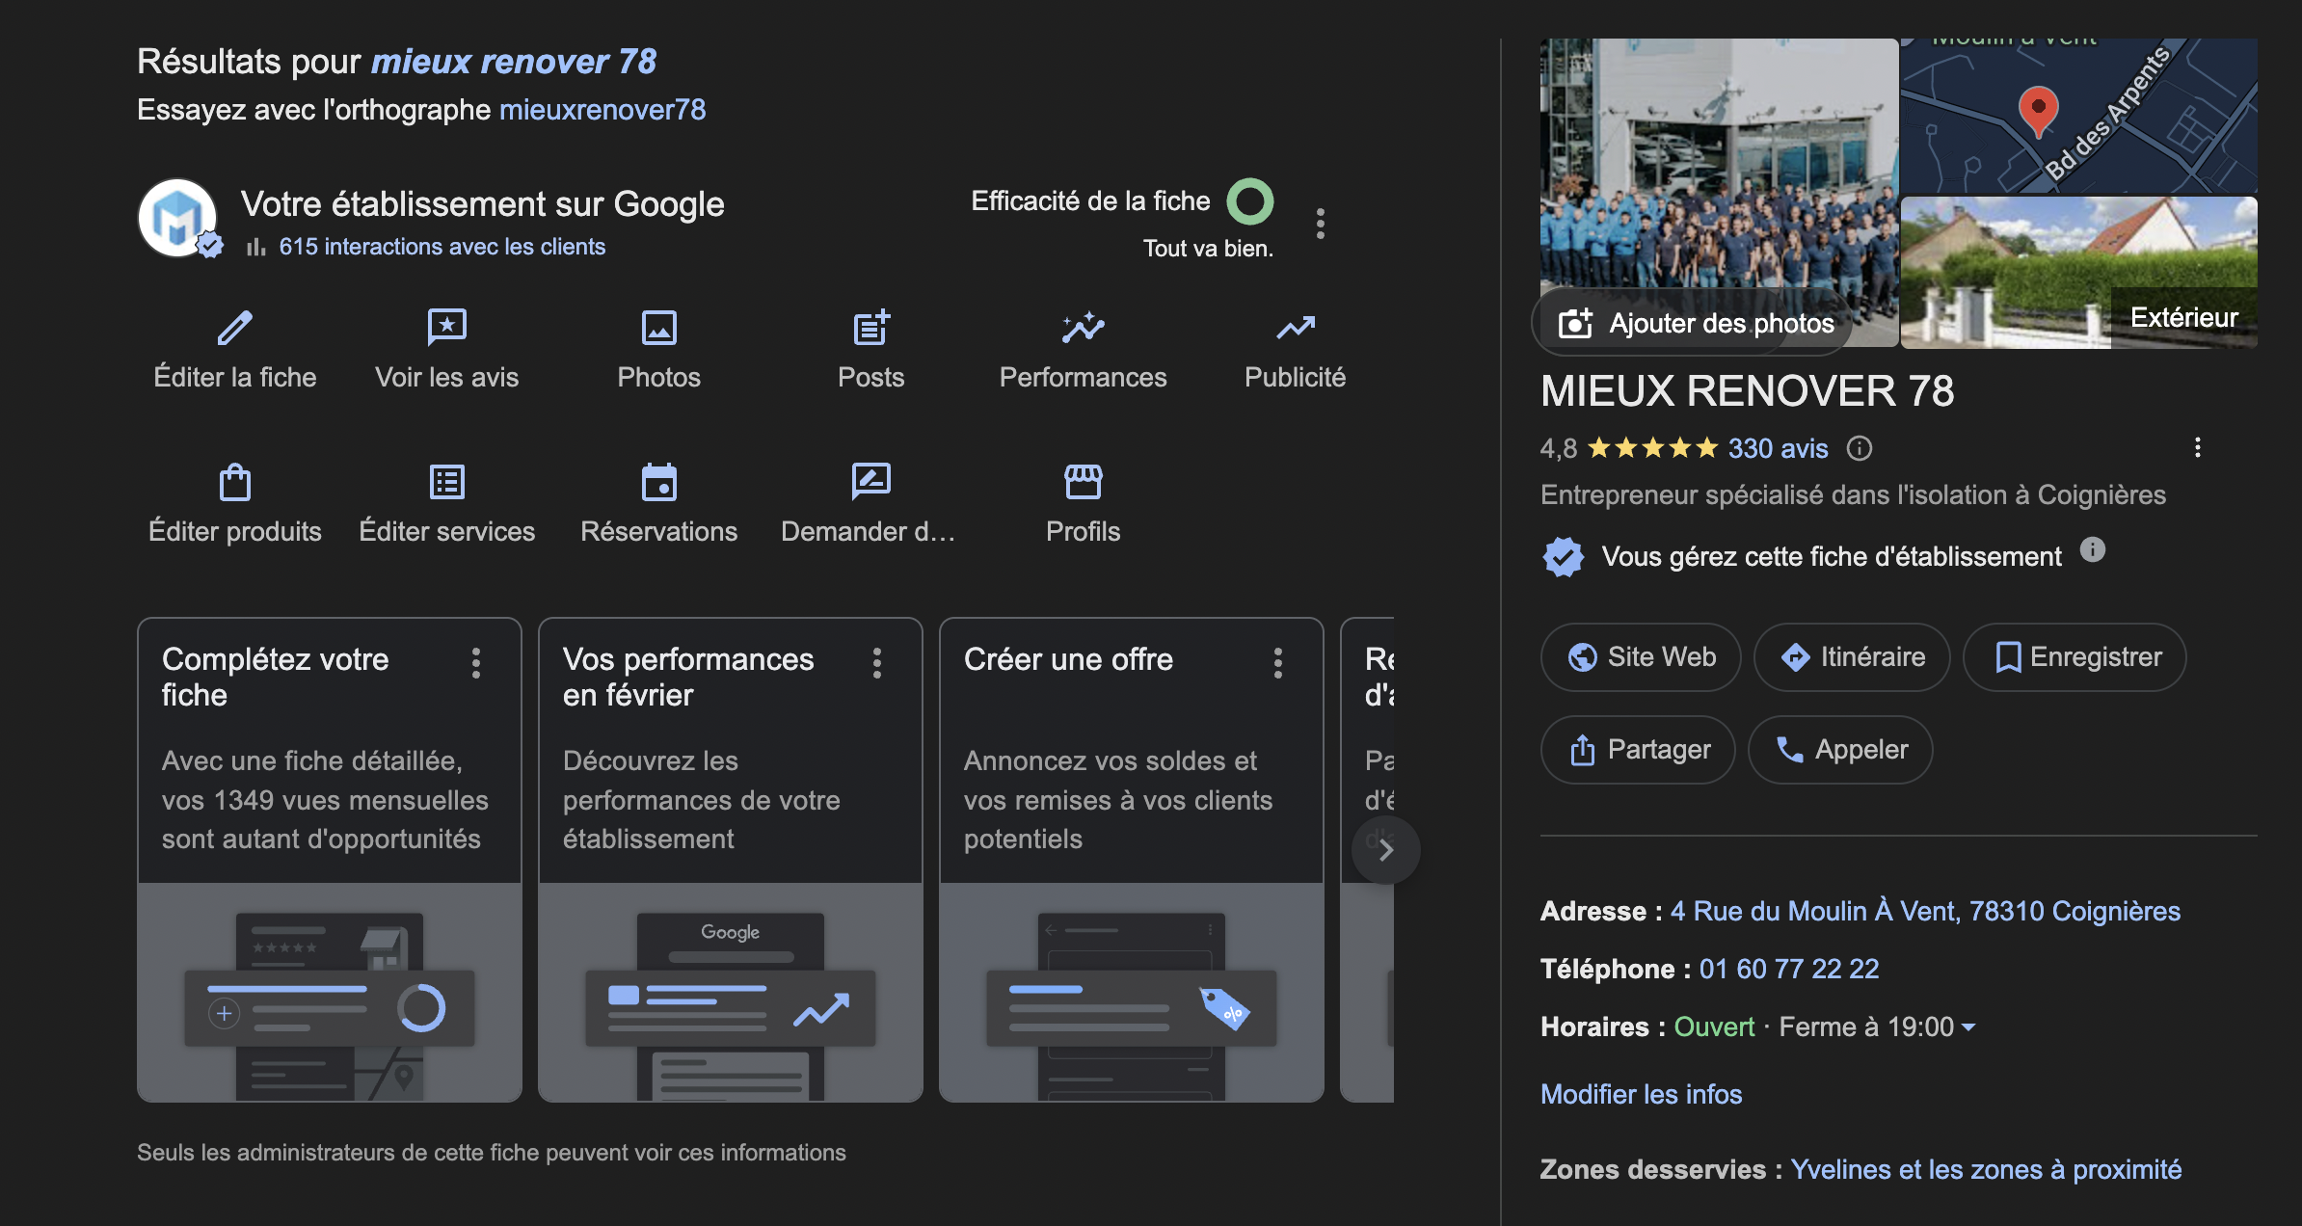This screenshot has height=1226, width=2302.
Task: Open Voir les avis icon
Action: point(446,329)
